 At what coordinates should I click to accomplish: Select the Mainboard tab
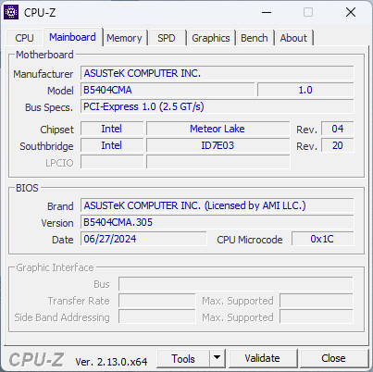point(72,37)
